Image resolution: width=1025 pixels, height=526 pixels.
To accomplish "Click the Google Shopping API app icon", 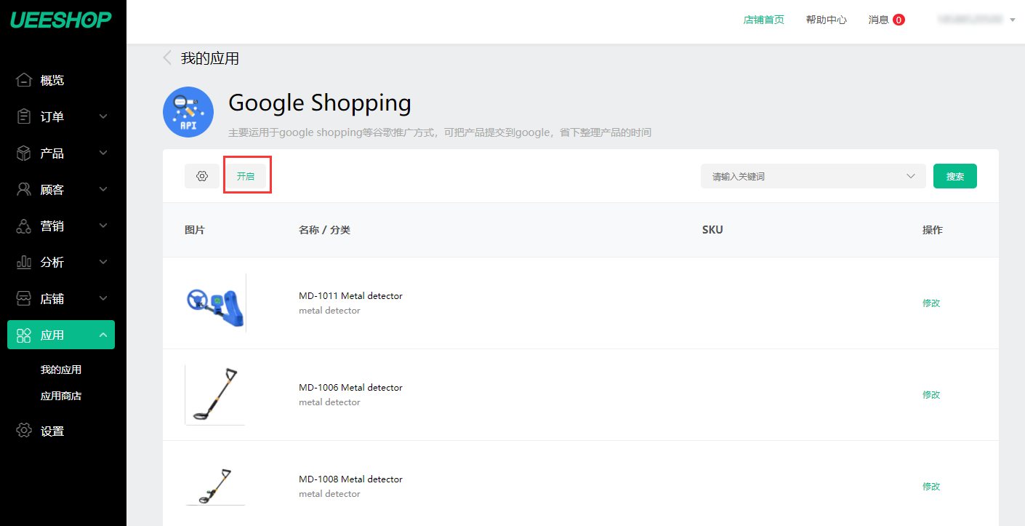I will 188,112.
